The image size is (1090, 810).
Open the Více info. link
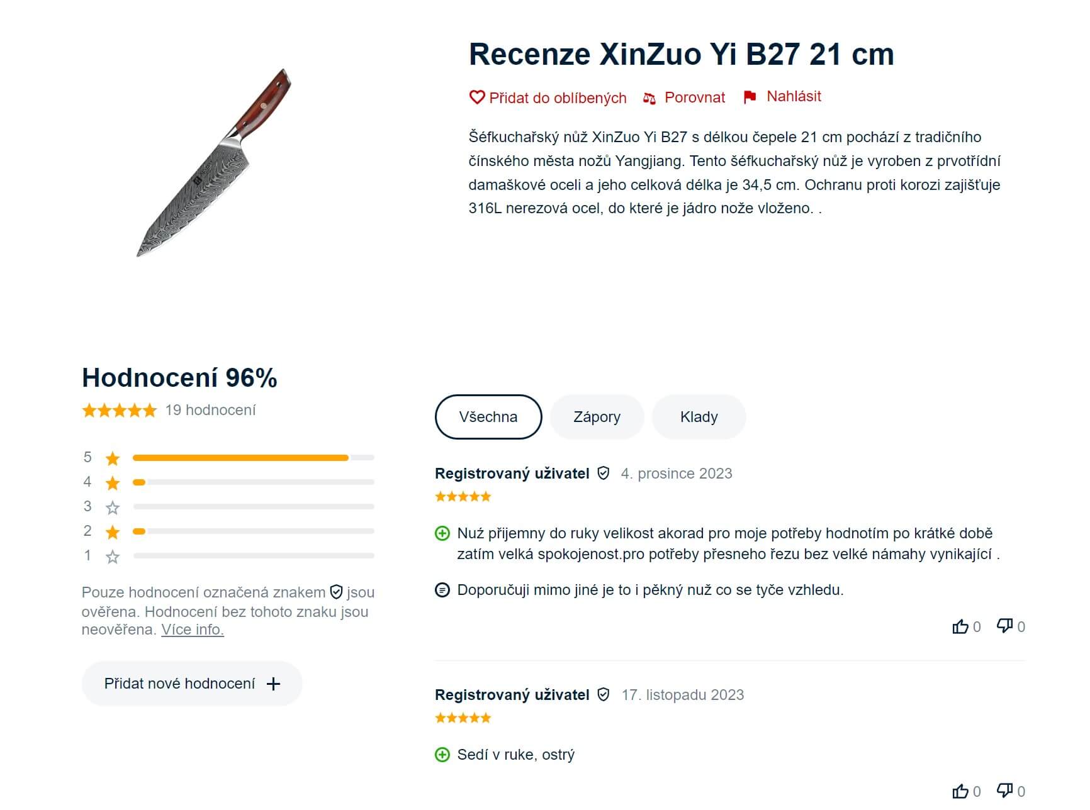click(x=193, y=630)
